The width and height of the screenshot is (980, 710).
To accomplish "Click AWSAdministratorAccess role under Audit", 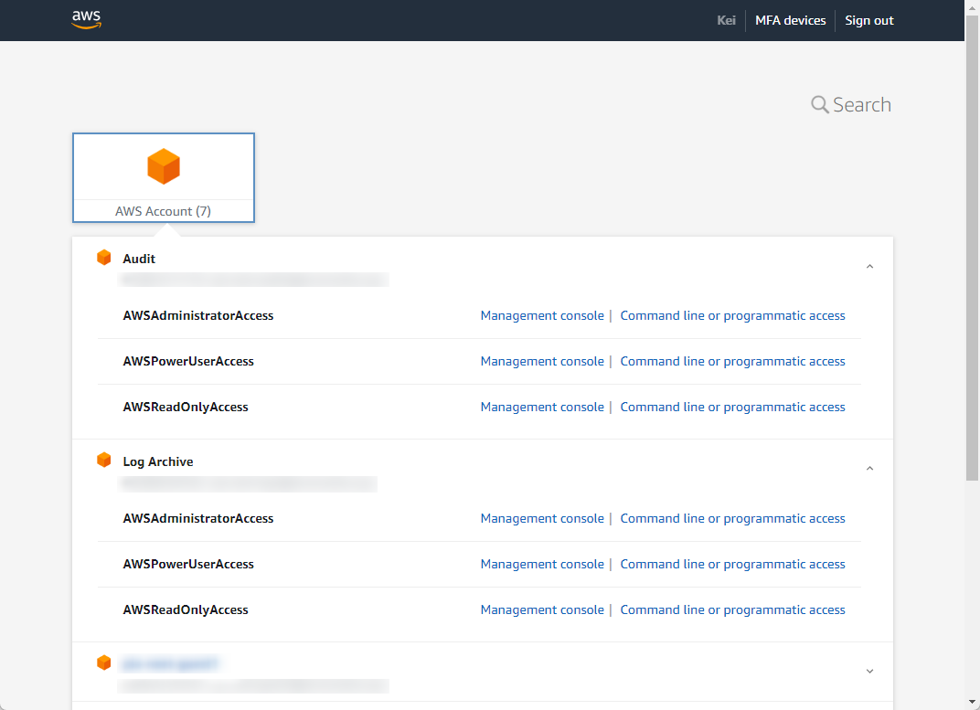I will [x=198, y=315].
